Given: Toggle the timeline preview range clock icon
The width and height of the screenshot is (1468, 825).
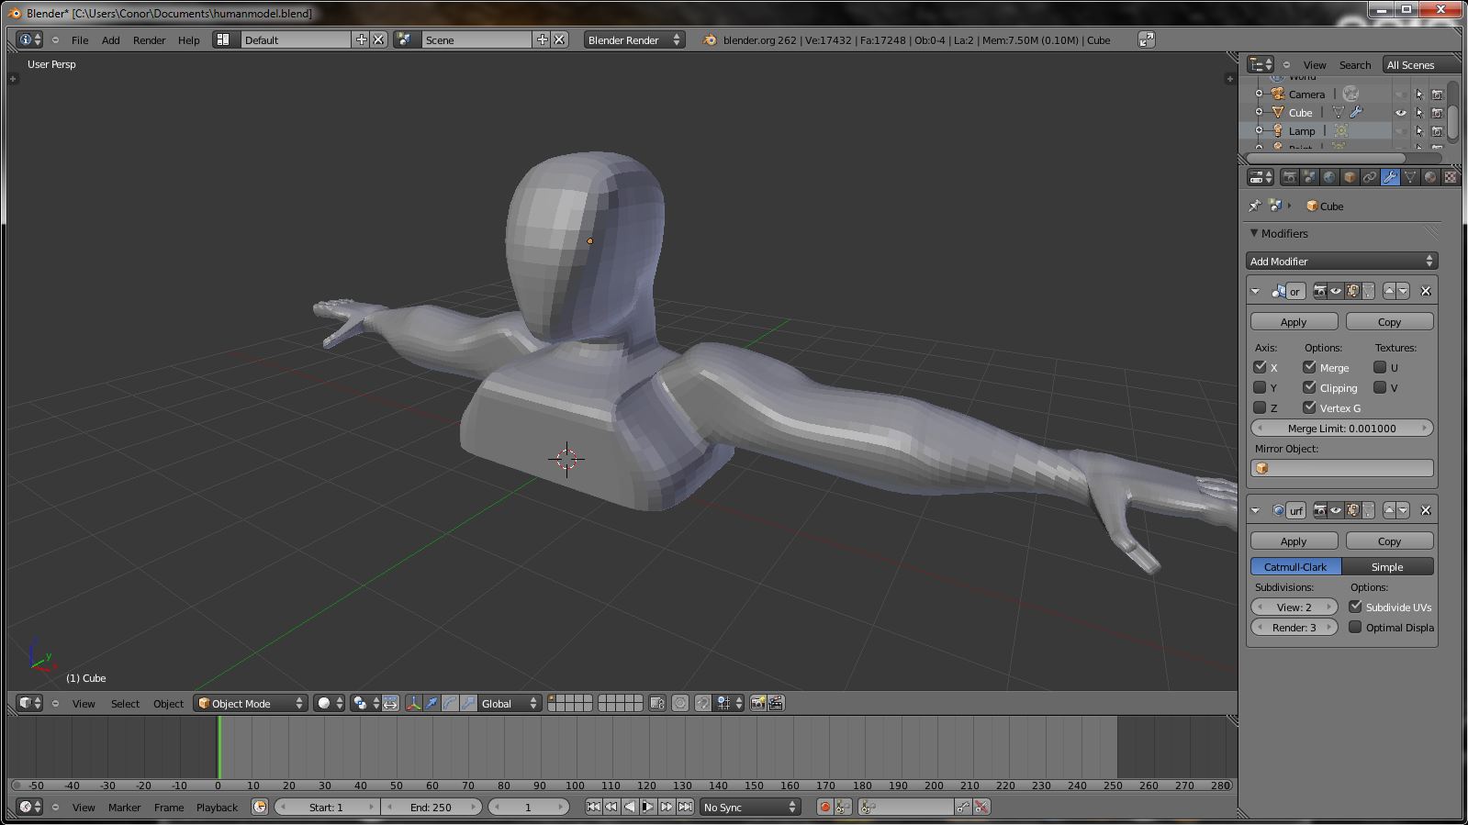Looking at the screenshot, I should [x=260, y=807].
